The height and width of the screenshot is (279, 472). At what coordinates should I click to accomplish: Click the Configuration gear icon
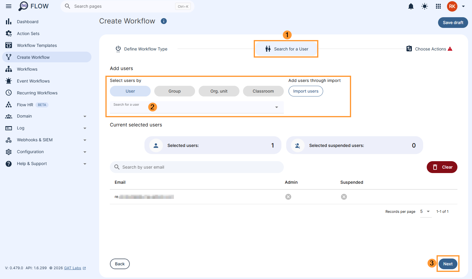point(9,152)
